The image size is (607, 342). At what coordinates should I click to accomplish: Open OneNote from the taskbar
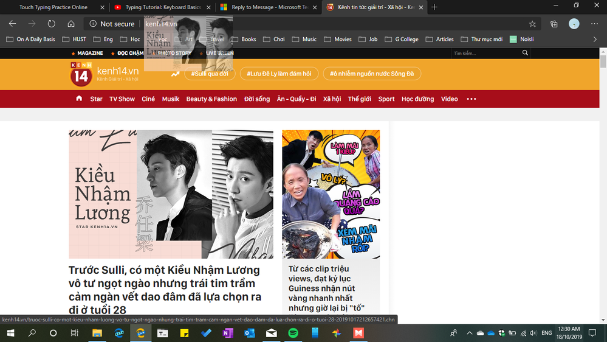(x=228, y=333)
